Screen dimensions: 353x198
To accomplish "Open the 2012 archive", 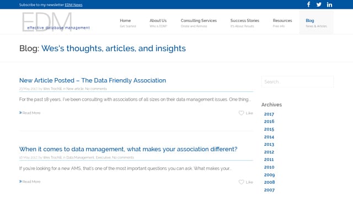I will point(269,152).
